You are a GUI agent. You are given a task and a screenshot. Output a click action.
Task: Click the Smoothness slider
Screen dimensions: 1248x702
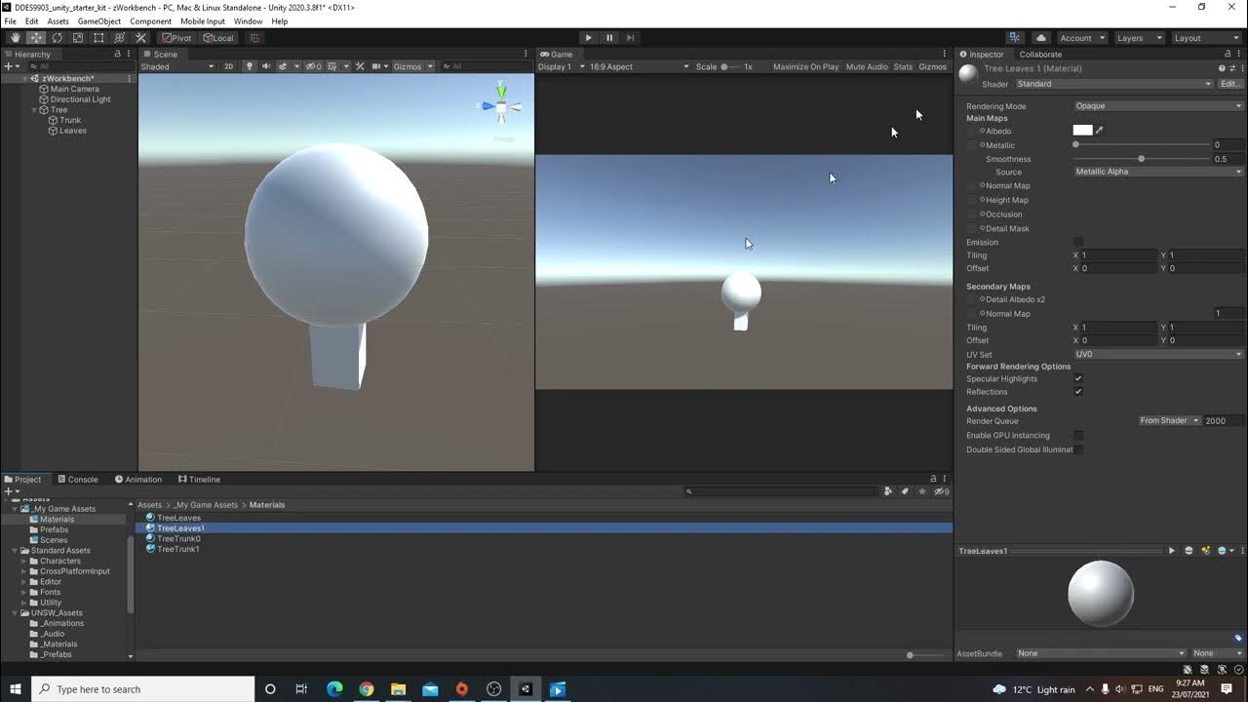click(1142, 159)
